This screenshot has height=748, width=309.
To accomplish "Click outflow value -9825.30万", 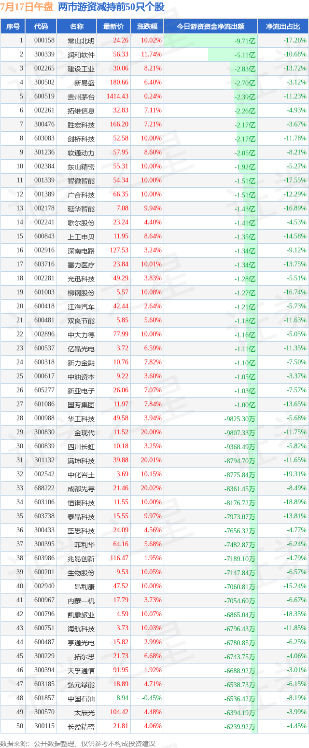I will (x=240, y=419).
